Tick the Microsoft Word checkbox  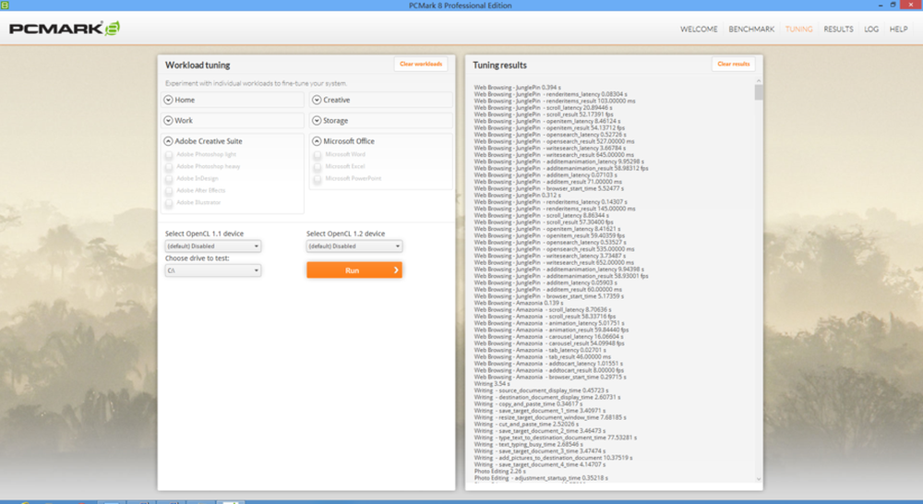318,155
